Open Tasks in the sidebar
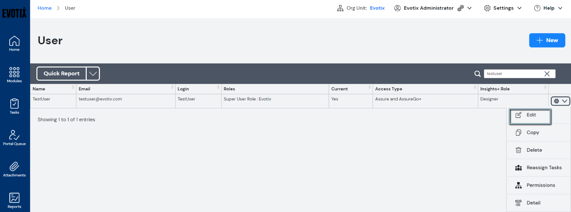 (x=14, y=106)
